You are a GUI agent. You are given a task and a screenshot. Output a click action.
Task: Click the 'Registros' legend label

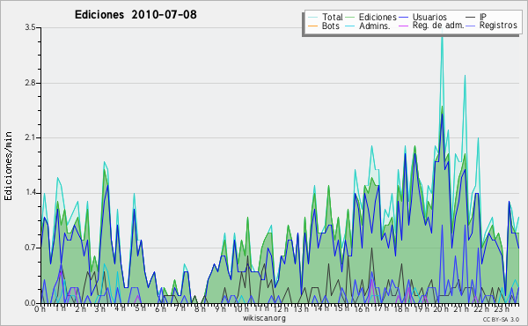click(x=498, y=26)
